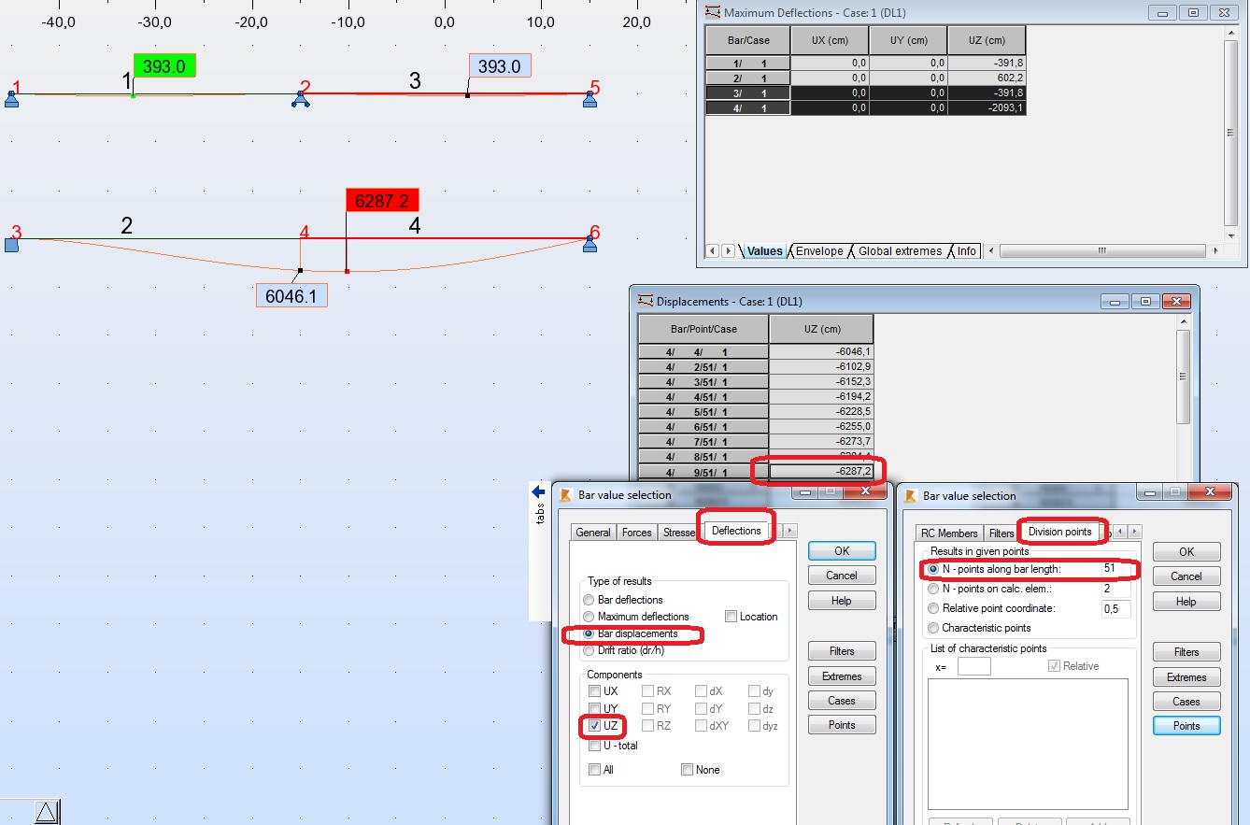Viewport: 1250px width, 825px height.
Task: Select the Bar displacements radio button
Action: (589, 633)
